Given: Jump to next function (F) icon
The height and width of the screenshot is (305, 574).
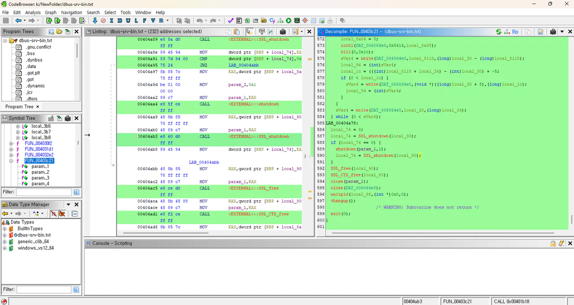Looking at the screenshot, I should [145, 21].
